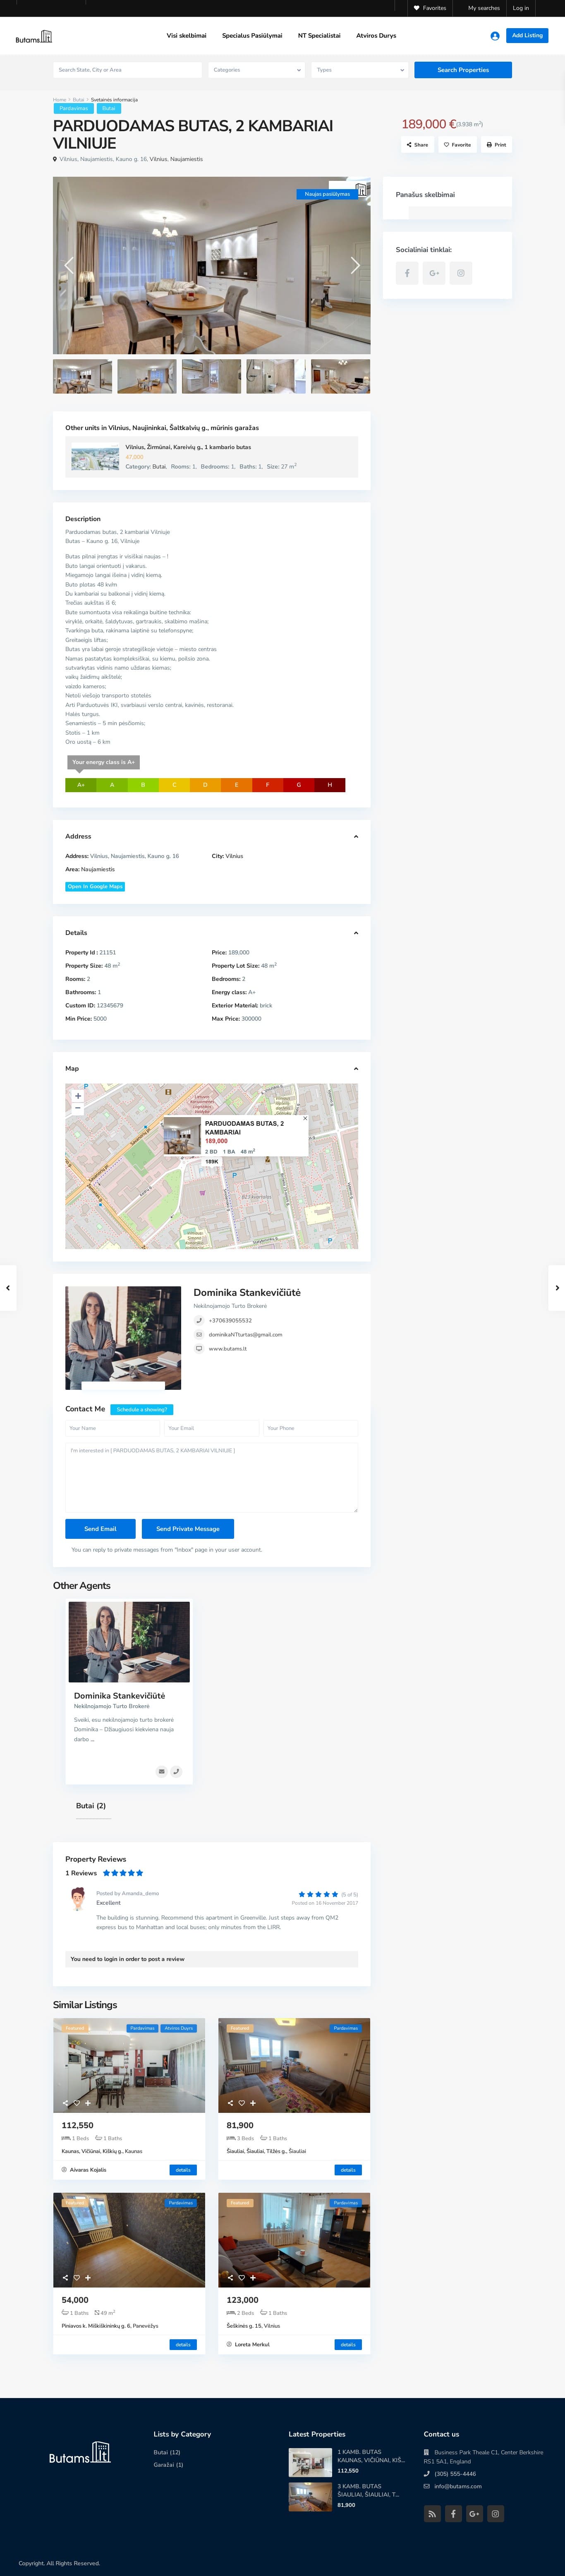Go to previous photo in gallery

(69, 265)
